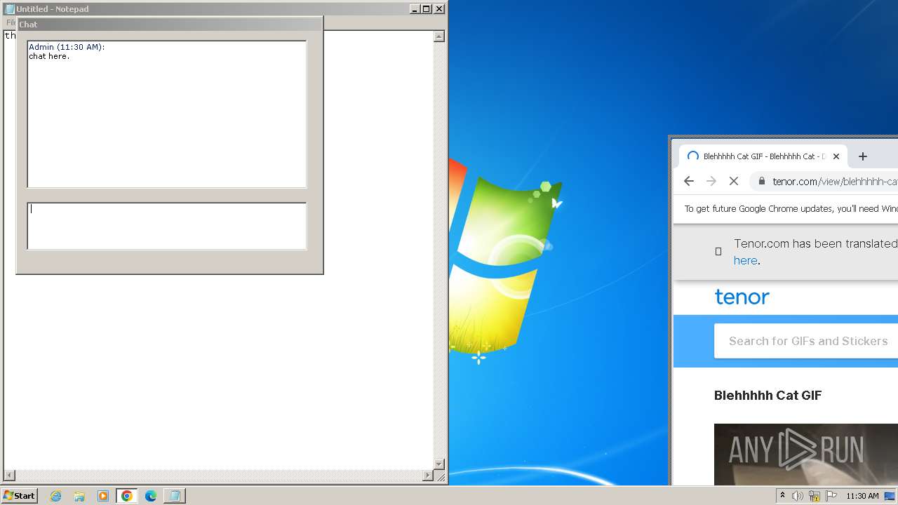Screen dimensions: 898x505
Task: Minimize the Notepad window
Action: [x=415, y=9]
